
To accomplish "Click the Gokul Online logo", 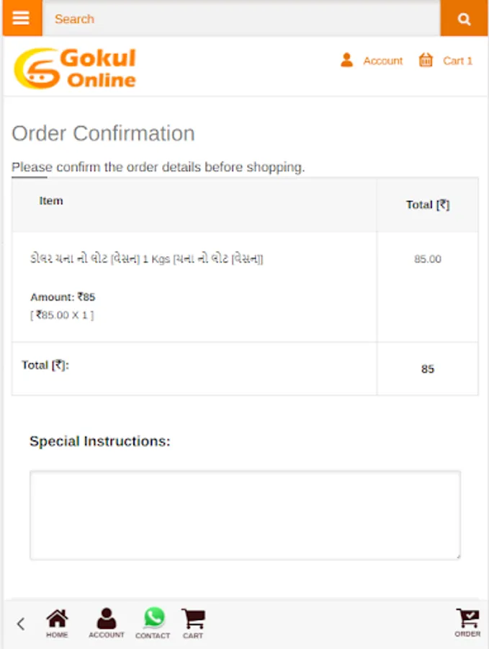I will 76,69.
